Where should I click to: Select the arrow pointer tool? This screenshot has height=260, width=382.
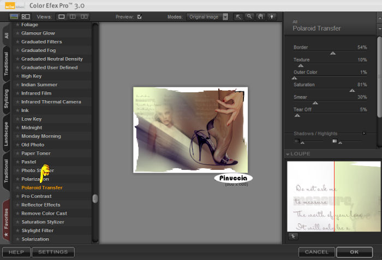pos(238,17)
